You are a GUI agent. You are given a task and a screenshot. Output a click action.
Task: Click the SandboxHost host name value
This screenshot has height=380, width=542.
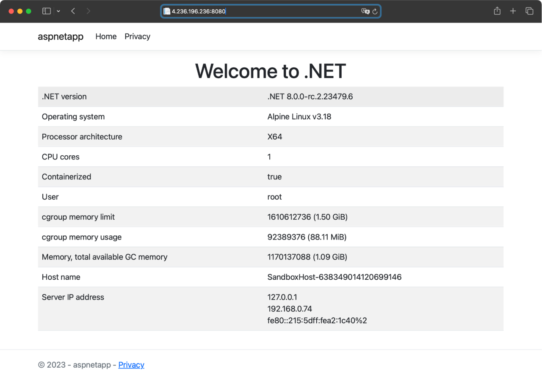(x=334, y=277)
